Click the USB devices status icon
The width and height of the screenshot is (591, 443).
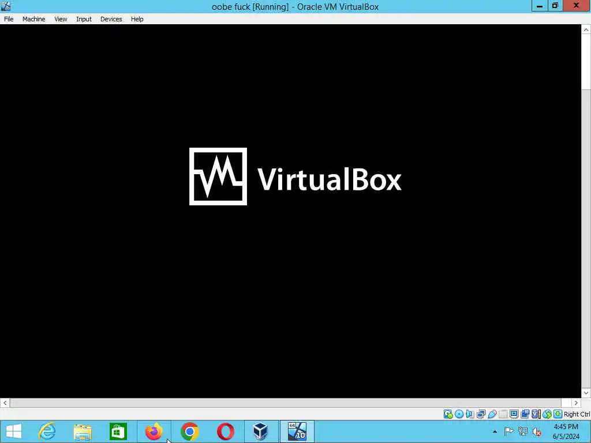coord(492,414)
